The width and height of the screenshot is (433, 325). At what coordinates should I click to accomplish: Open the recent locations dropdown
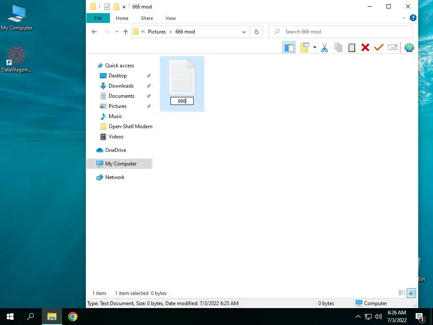pos(117,32)
